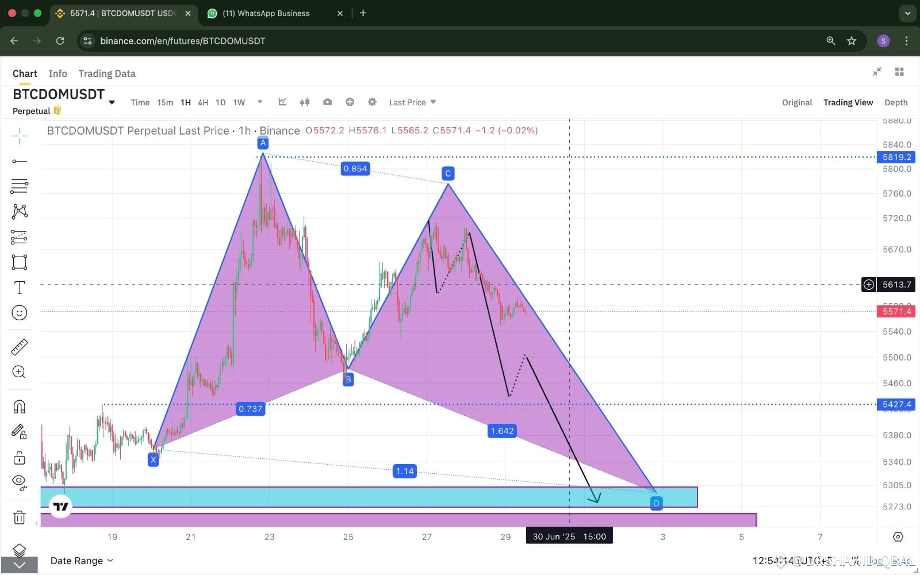The width and height of the screenshot is (920, 575).
Task: Click pattern point C label
Action: pyautogui.click(x=448, y=173)
